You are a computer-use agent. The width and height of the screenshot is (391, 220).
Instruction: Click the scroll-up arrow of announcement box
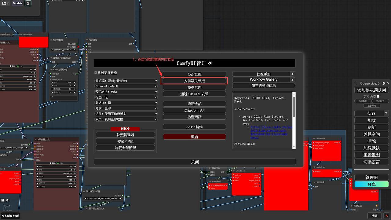click(294, 94)
